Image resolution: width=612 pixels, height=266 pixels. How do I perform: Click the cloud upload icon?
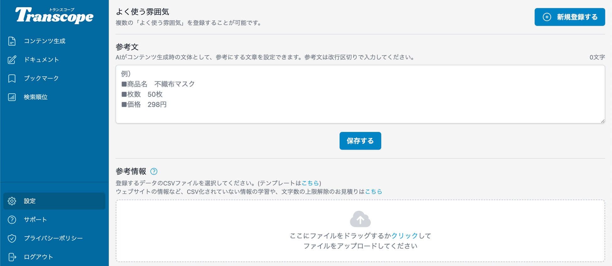pyautogui.click(x=360, y=219)
